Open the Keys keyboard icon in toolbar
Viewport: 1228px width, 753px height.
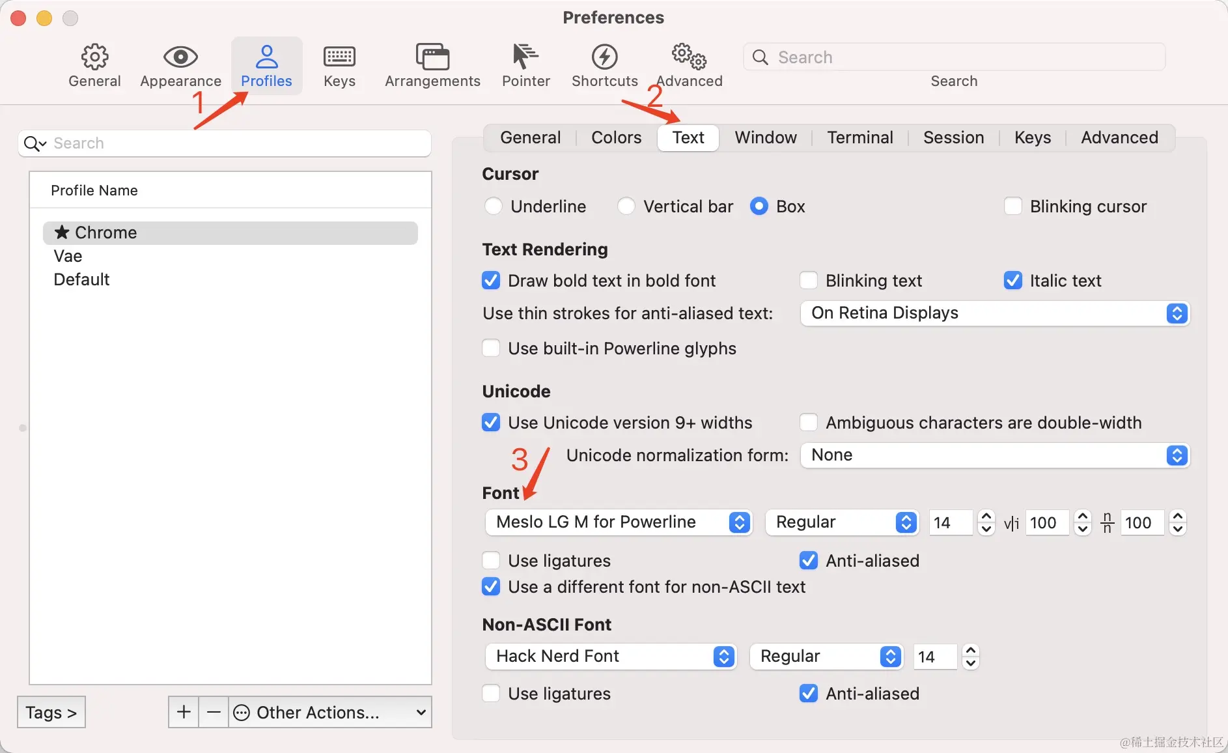tap(339, 58)
